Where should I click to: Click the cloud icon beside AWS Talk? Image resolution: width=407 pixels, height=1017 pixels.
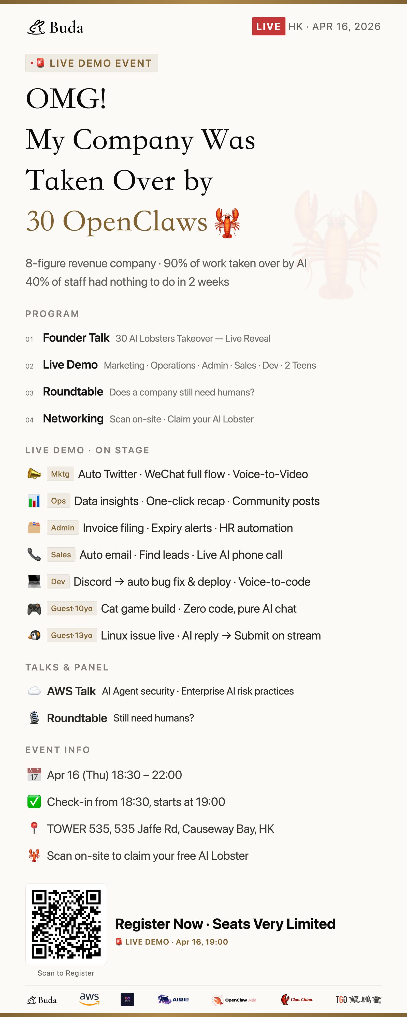coord(34,691)
